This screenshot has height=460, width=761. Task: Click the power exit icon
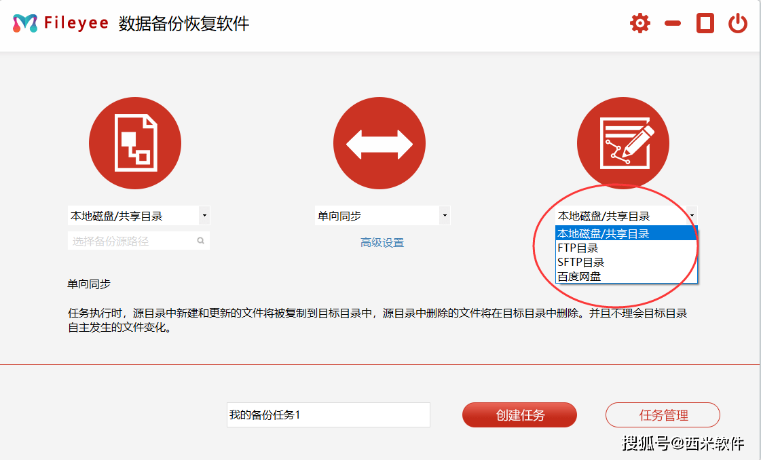pos(738,23)
